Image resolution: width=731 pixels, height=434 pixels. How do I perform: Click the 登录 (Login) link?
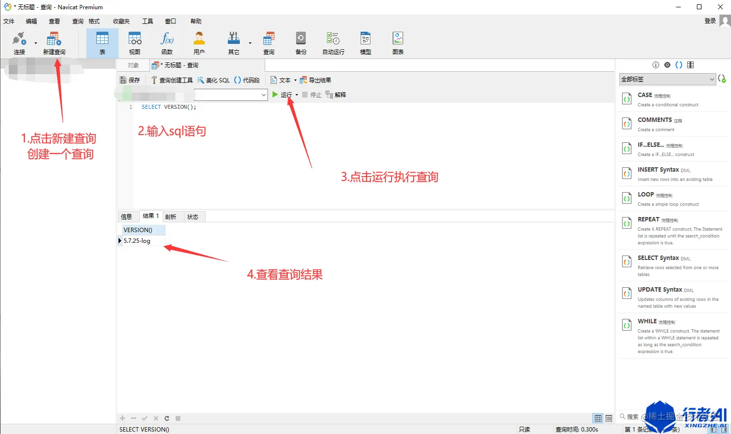click(710, 21)
